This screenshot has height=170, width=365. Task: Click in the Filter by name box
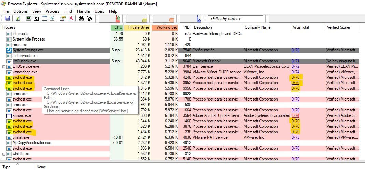(x=236, y=19)
